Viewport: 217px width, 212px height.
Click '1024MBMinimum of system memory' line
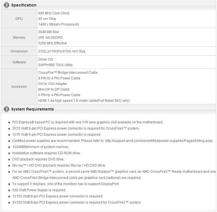[x=41, y=147]
